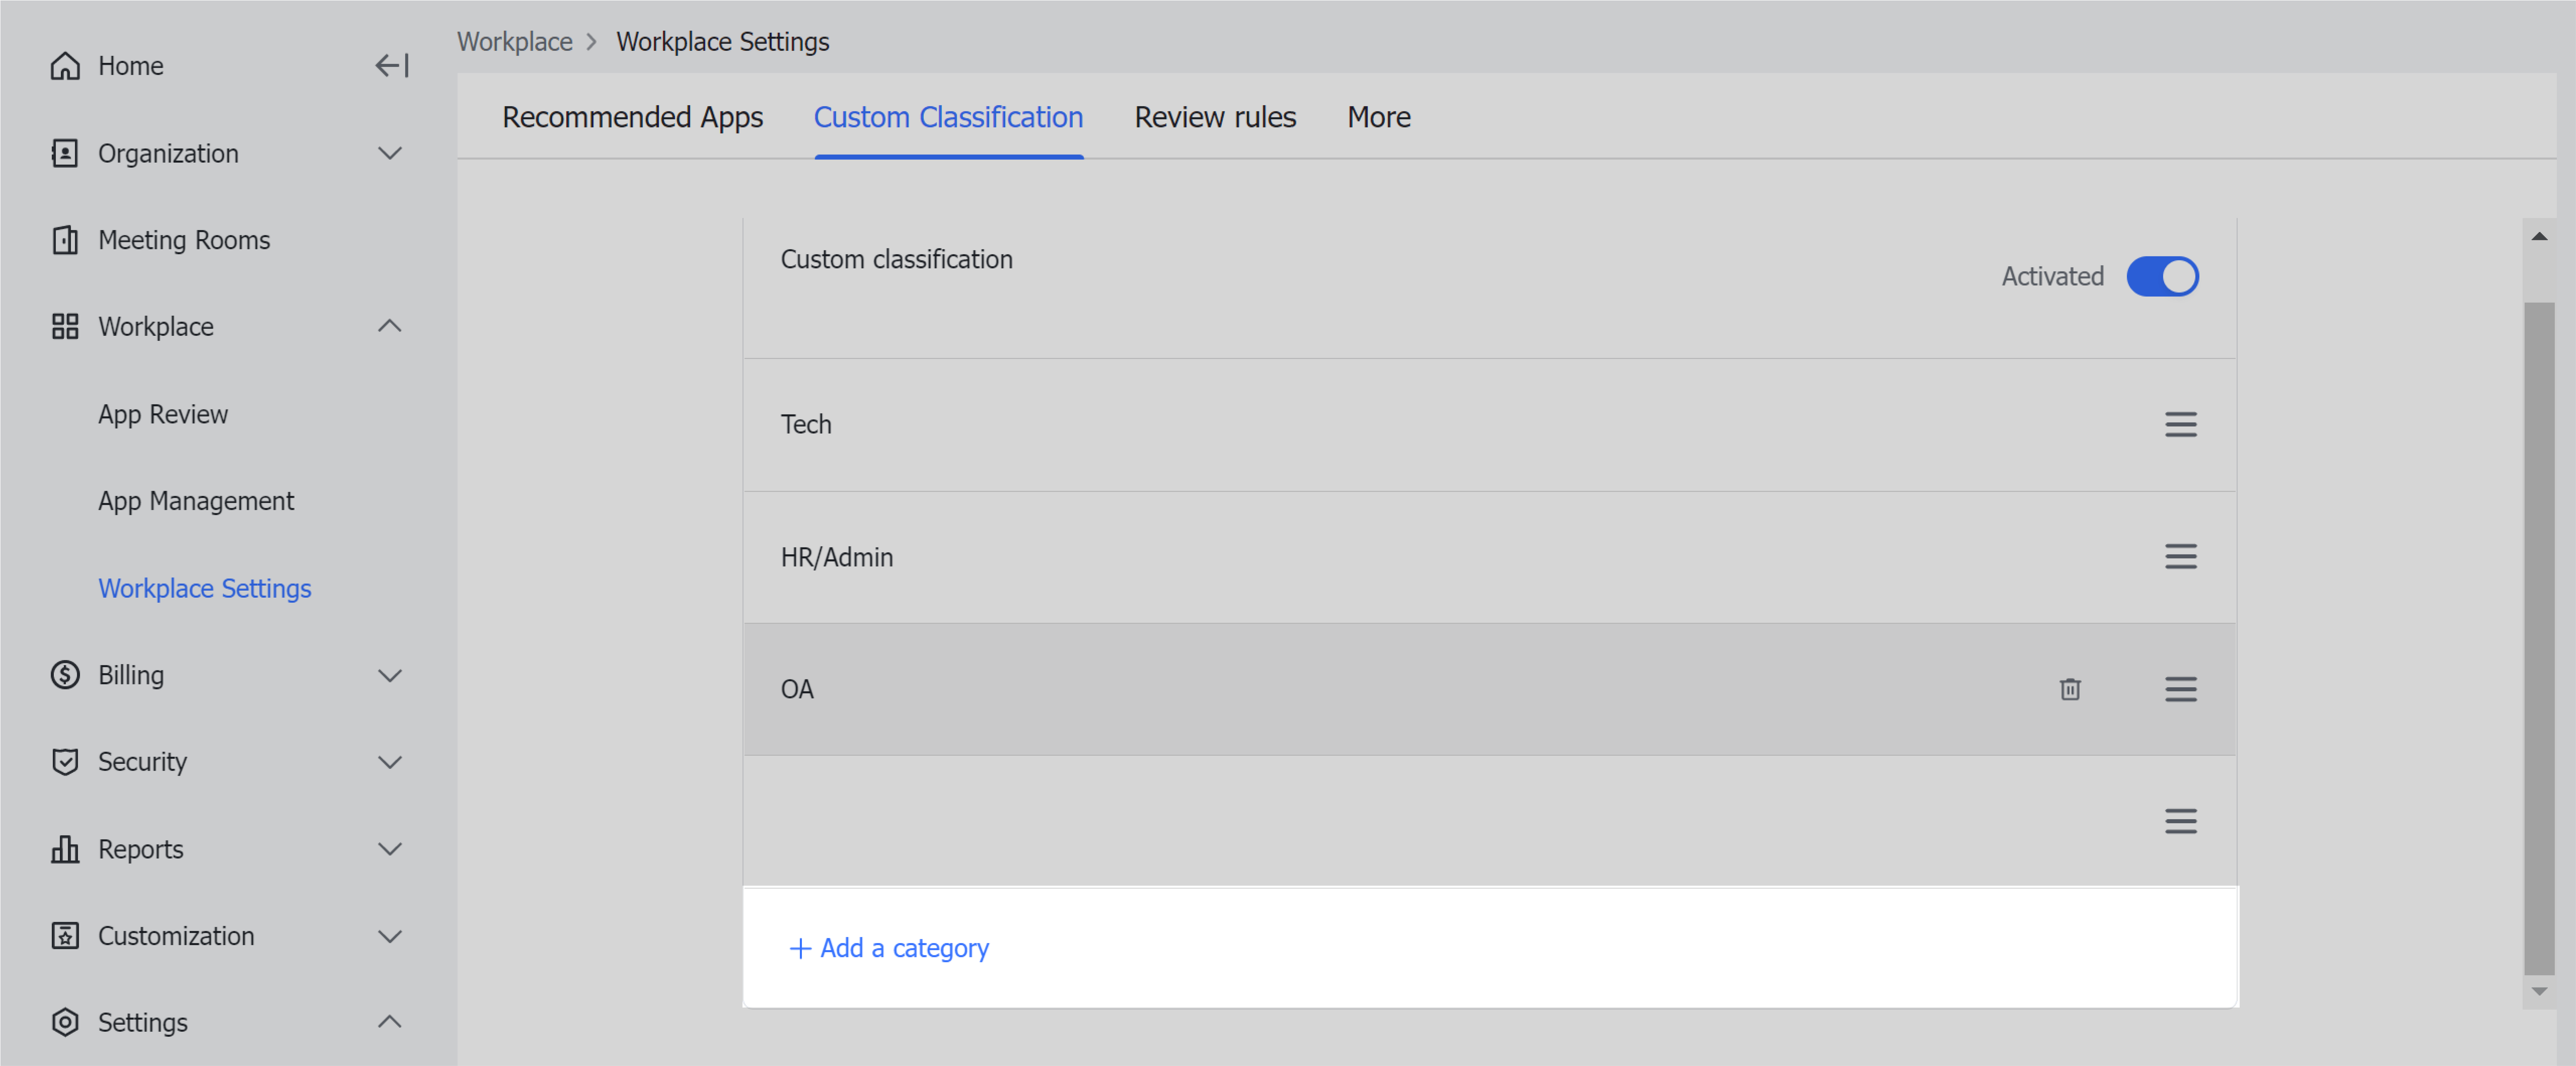Open Workplace Settings in sidebar
The width and height of the screenshot is (2576, 1066).
(x=205, y=588)
